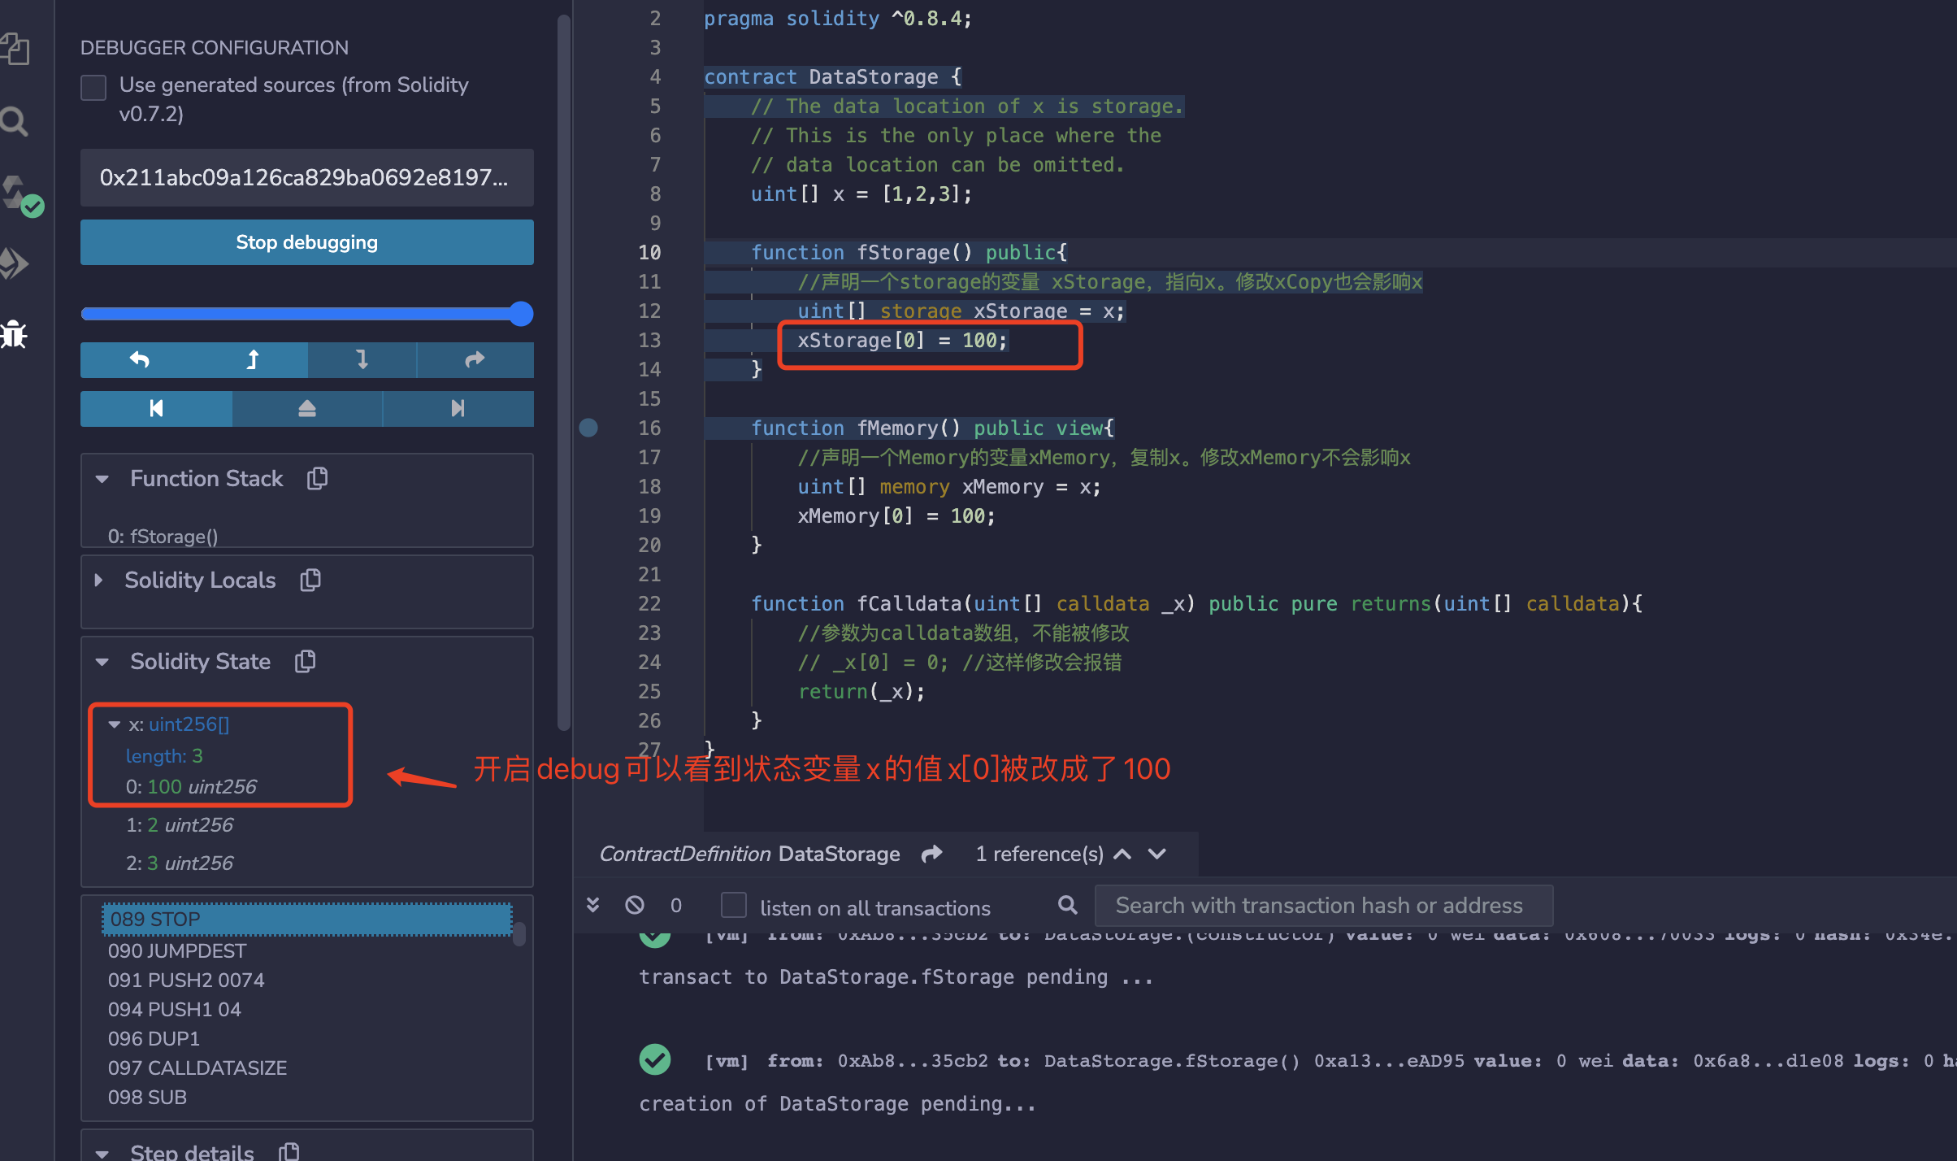The width and height of the screenshot is (1957, 1161).
Task: Jump to the previous breakpoint
Action: point(156,408)
